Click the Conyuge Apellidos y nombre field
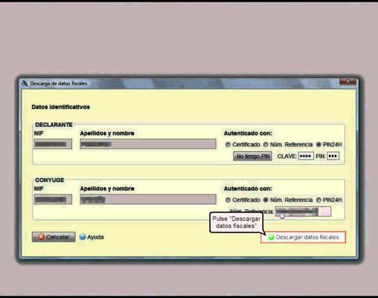The width and height of the screenshot is (378, 298). point(148,199)
